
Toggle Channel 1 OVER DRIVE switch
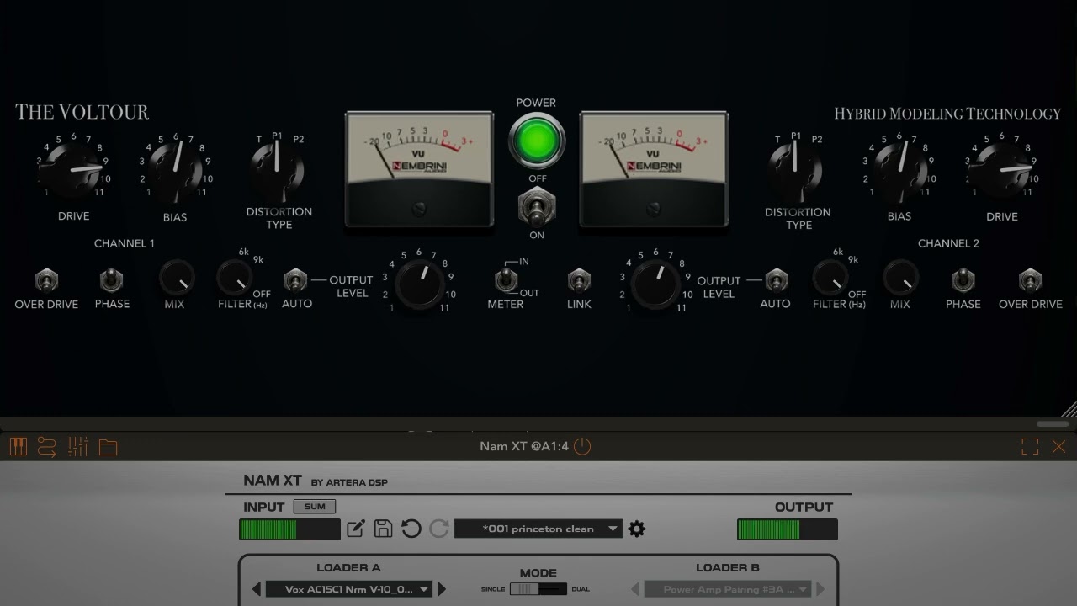pos(46,279)
